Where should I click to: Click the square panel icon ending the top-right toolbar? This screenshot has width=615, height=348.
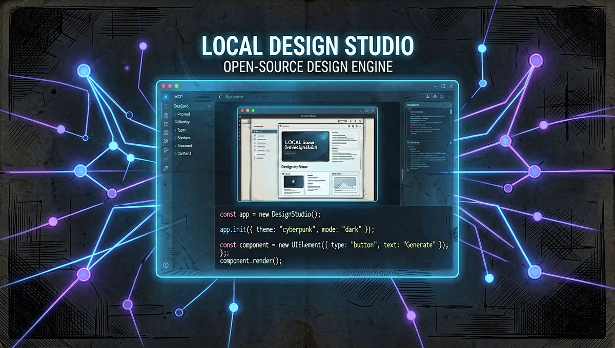click(x=449, y=96)
